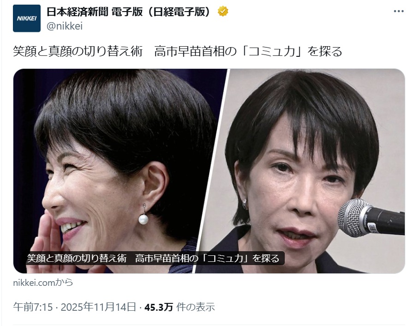The image size is (414, 326).
Task: View the 45.3万 view count
Action: click(x=159, y=307)
